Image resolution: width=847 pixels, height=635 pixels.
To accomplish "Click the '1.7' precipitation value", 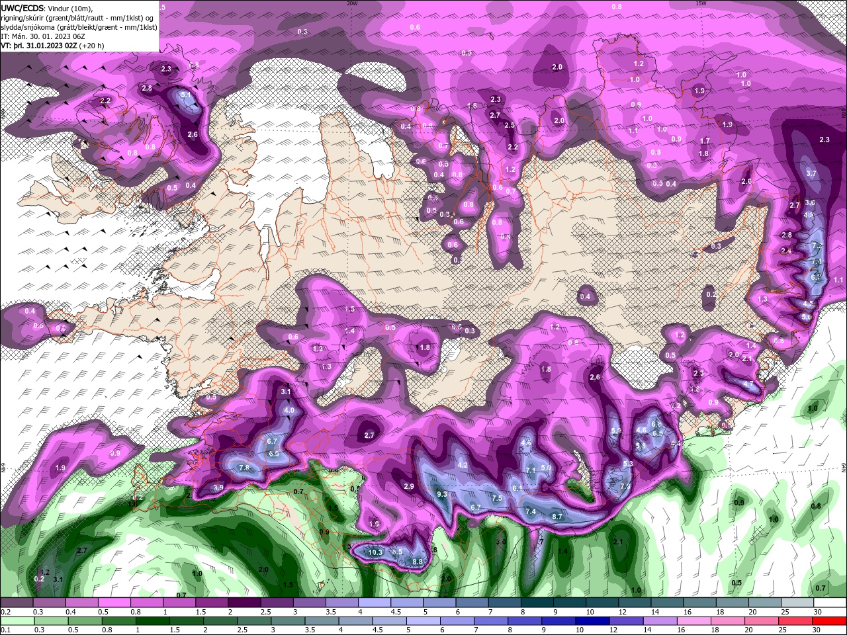I will pos(705,141).
